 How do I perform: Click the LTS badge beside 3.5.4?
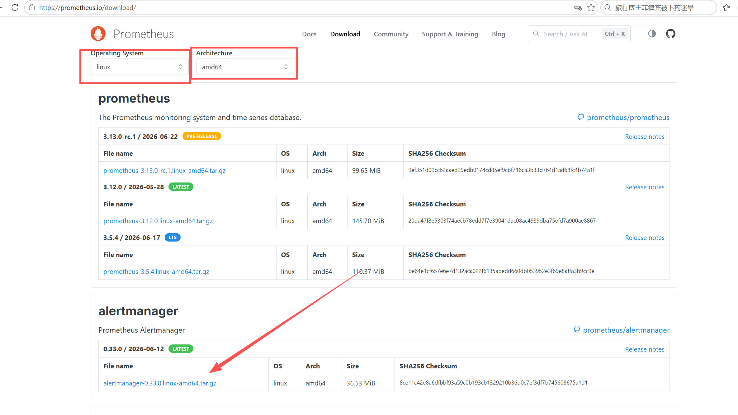click(173, 237)
